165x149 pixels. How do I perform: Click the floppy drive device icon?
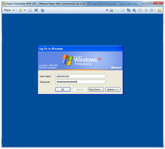click(123, 10)
